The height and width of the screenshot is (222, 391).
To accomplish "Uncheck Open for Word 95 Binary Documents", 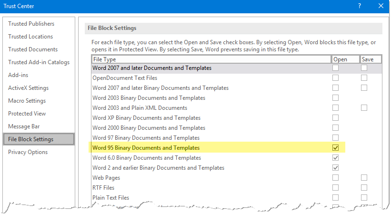I will [x=335, y=147].
